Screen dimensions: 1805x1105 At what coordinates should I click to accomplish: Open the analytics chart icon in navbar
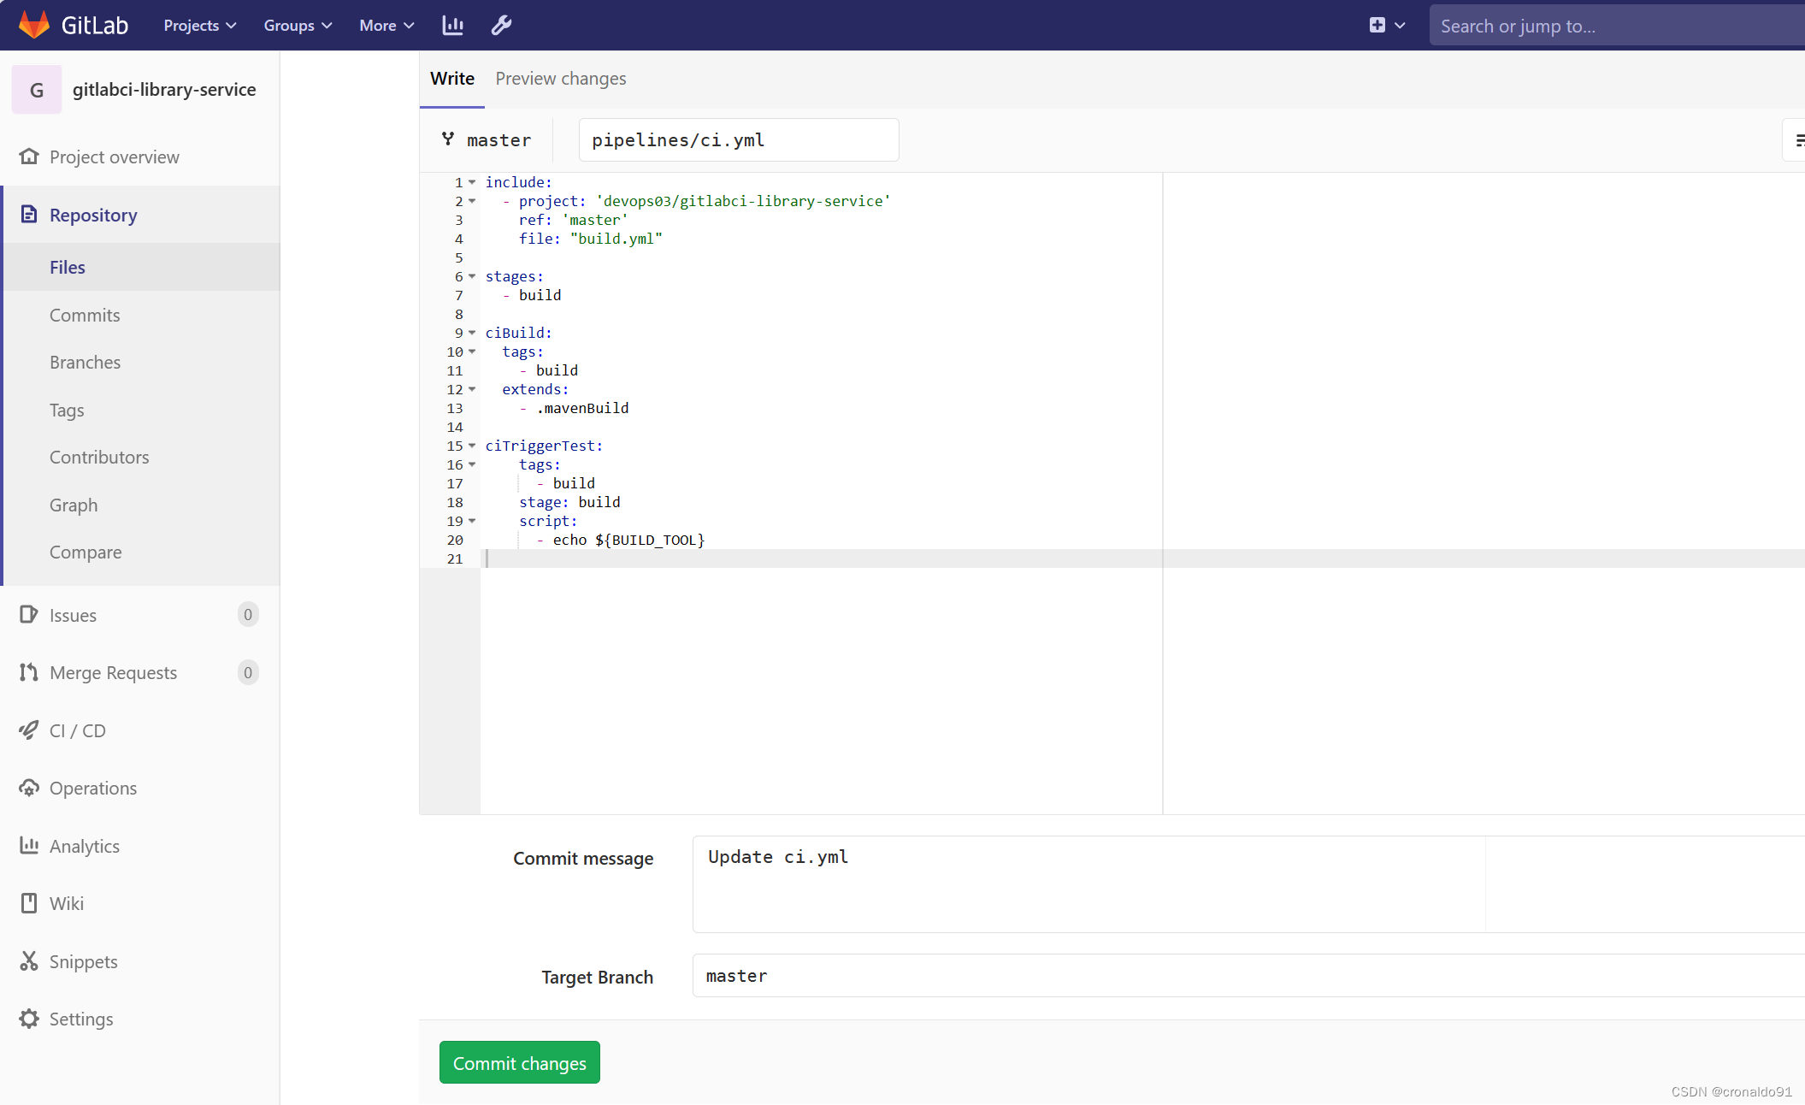(452, 26)
